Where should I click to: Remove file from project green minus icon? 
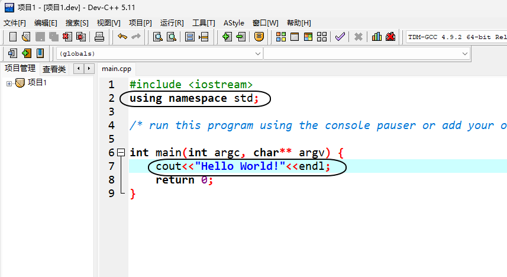241,37
